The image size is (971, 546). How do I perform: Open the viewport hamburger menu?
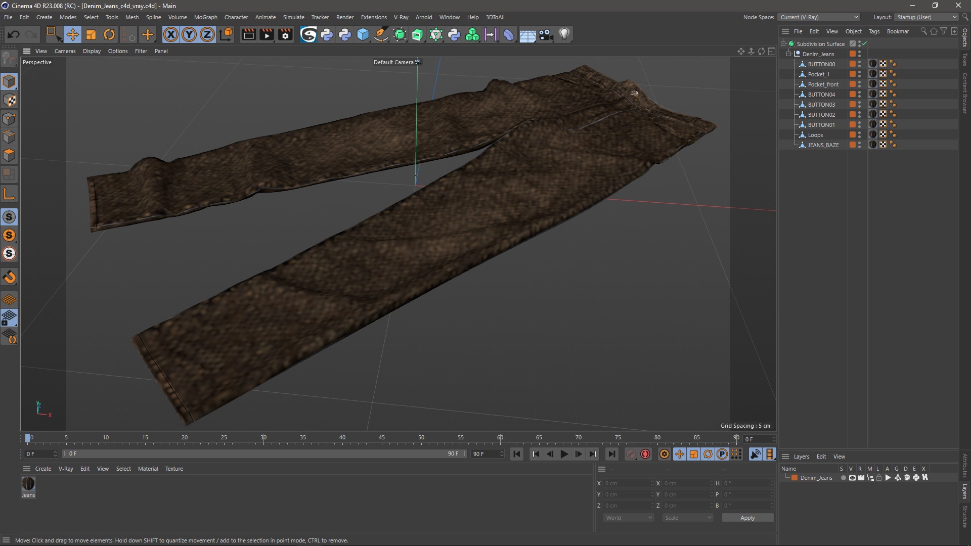[27, 51]
